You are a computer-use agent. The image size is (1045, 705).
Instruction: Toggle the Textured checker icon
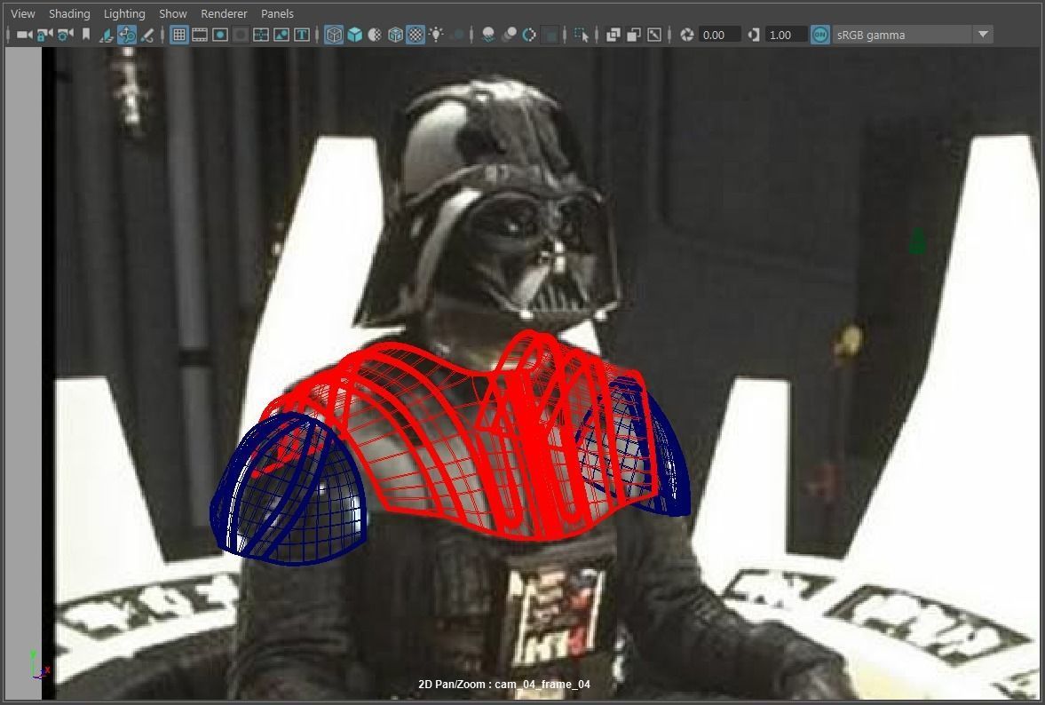416,35
